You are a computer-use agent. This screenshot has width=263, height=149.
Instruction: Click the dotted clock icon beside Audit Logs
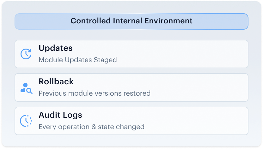pos(26,121)
